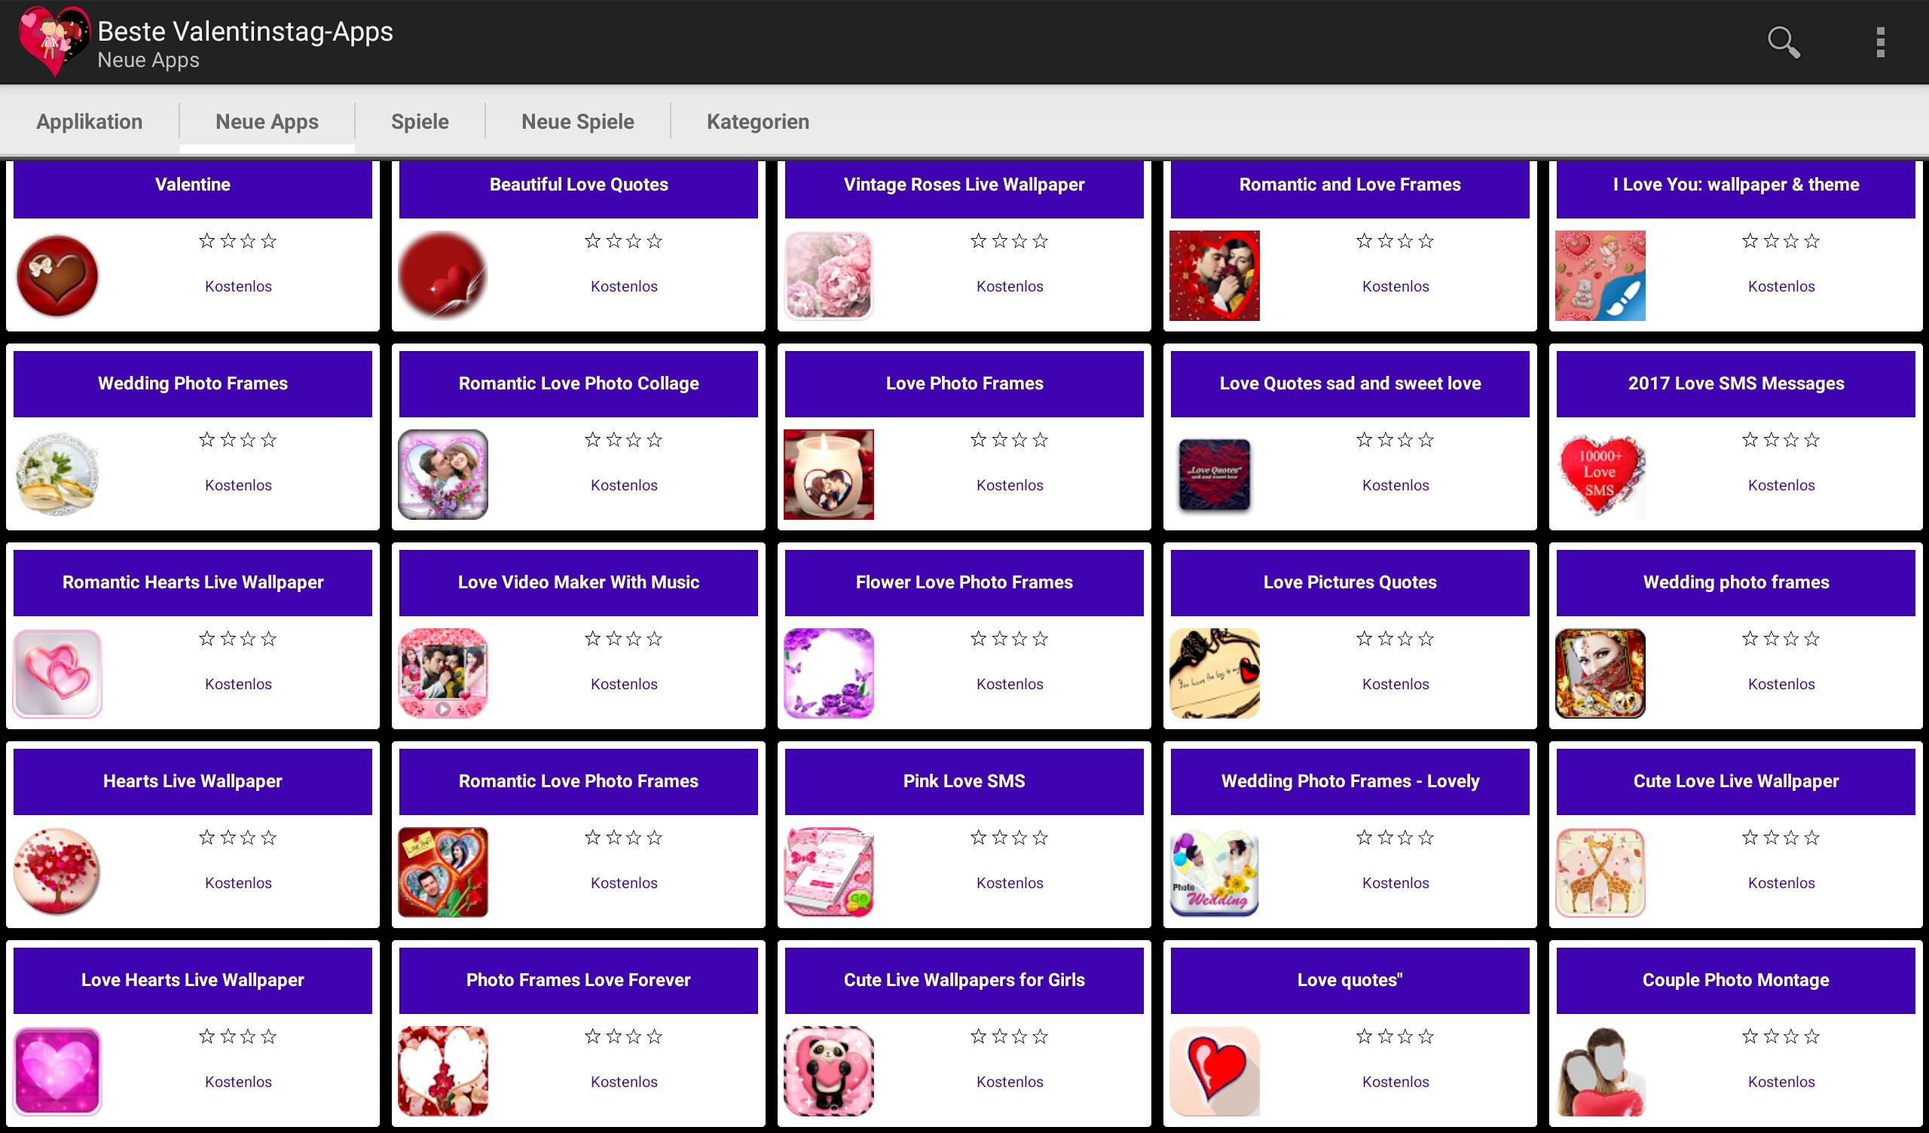1929x1133 pixels.
Task: Open the Kategorien tab
Action: [x=758, y=121]
